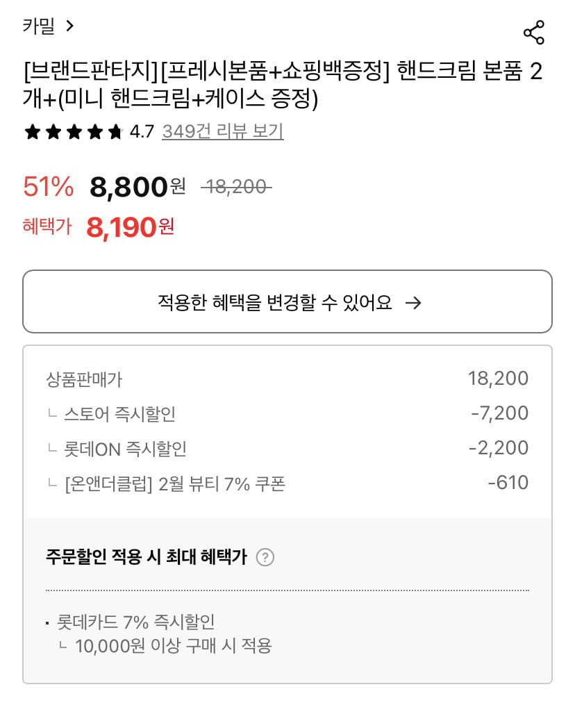The height and width of the screenshot is (703, 575).
Task: Click the 4.7 rating score
Action: [x=142, y=132]
